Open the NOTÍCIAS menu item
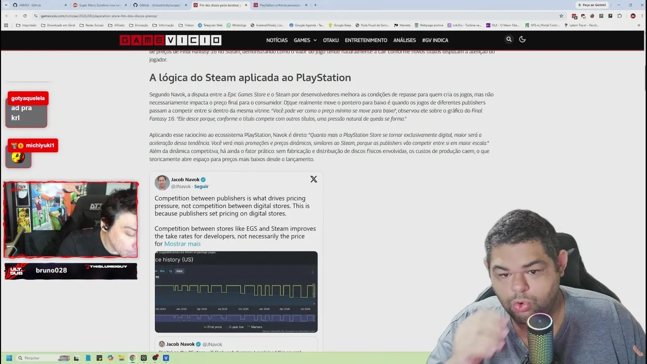Viewport: 647px width, 364px height. click(277, 40)
